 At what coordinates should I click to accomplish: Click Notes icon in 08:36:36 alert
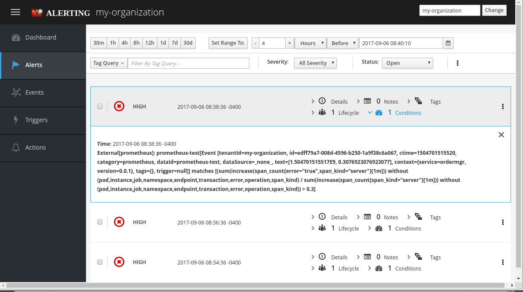click(367, 217)
